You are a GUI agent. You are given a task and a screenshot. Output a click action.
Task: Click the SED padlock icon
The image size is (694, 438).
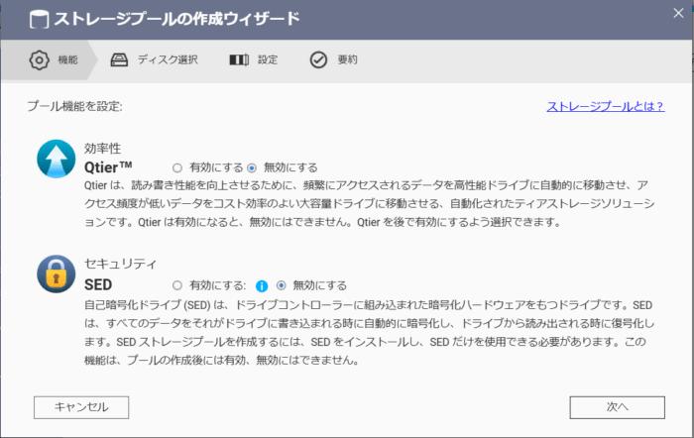(56, 274)
